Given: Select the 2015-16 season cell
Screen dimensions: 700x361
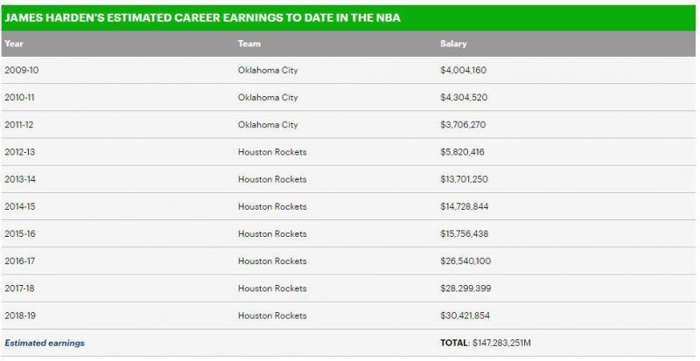Looking at the screenshot, I should pyautogui.click(x=19, y=233).
